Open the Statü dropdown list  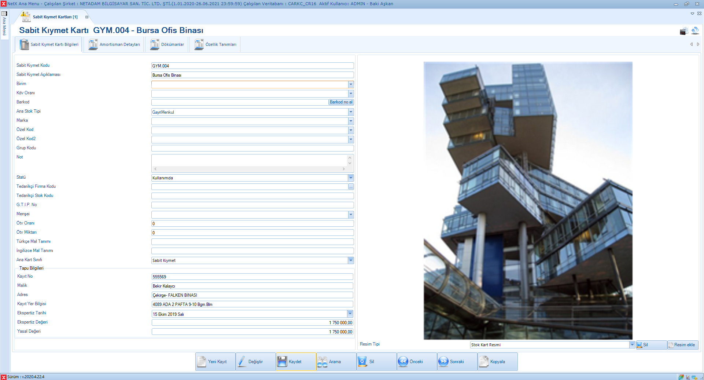351,178
